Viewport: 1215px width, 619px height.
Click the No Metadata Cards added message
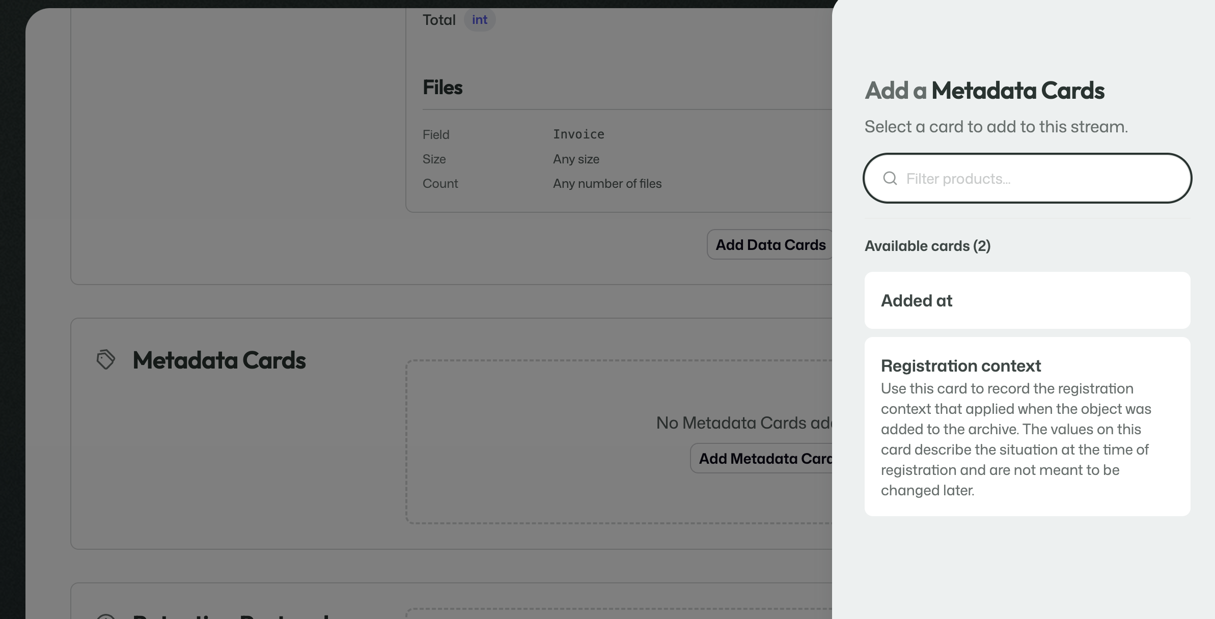point(744,423)
